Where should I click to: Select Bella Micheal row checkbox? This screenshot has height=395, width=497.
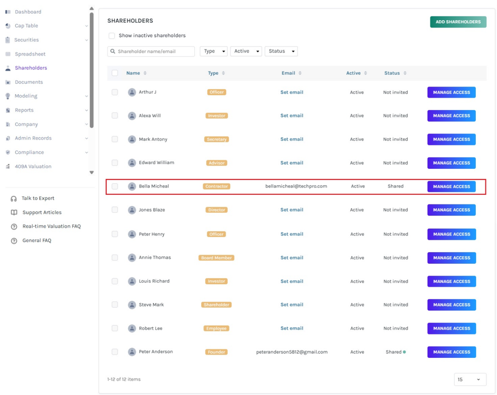coord(115,186)
